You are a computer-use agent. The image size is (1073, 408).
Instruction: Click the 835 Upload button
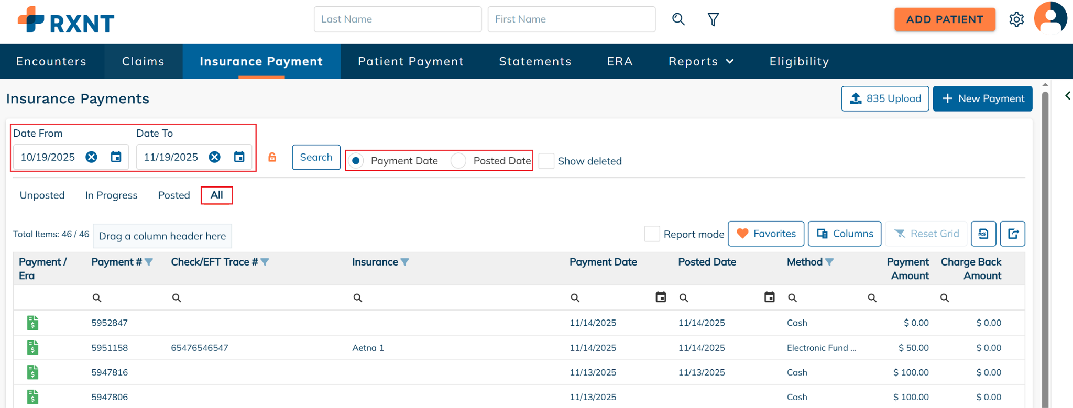click(x=885, y=98)
